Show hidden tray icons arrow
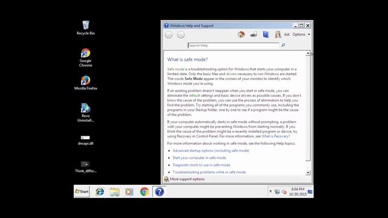 (270, 191)
